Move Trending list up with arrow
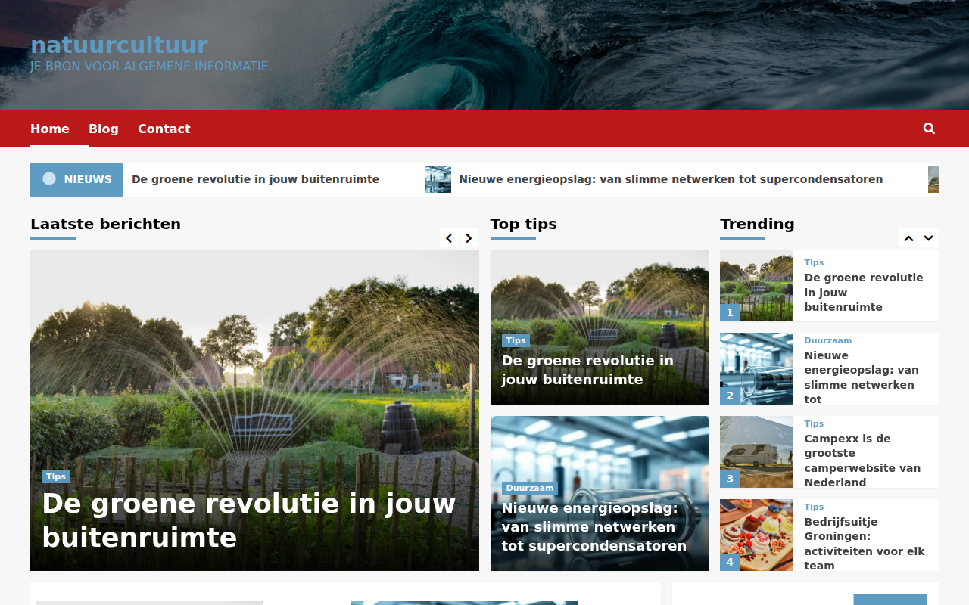The width and height of the screenshot is (969, 605). pos(908,238)
